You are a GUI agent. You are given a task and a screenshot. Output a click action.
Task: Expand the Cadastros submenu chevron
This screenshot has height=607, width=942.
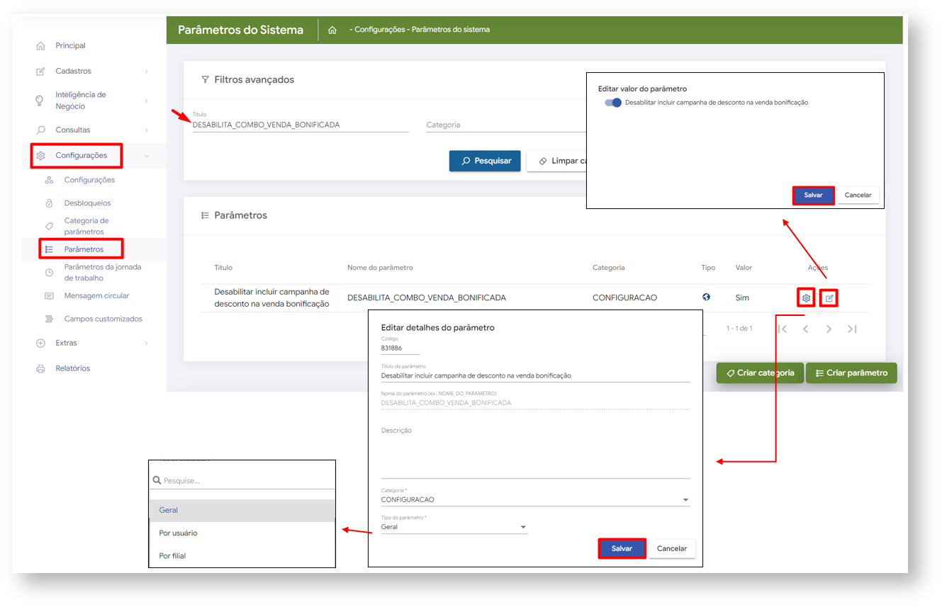pos(146,72)
